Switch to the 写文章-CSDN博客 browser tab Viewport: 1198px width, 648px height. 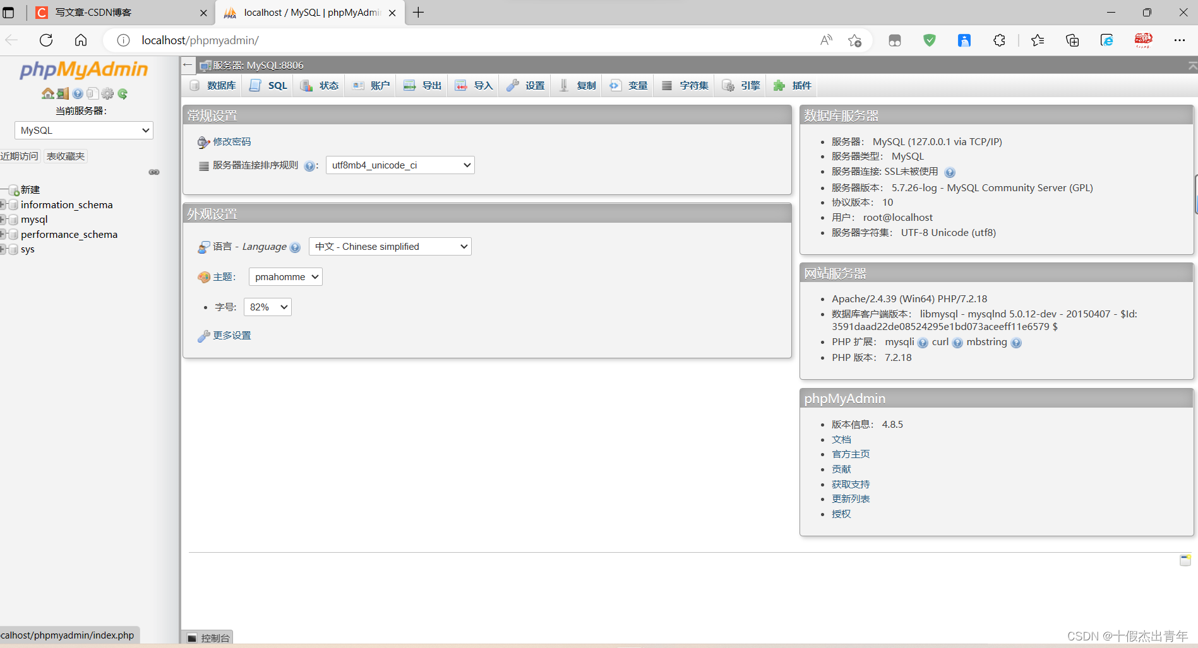pos(120,13)
